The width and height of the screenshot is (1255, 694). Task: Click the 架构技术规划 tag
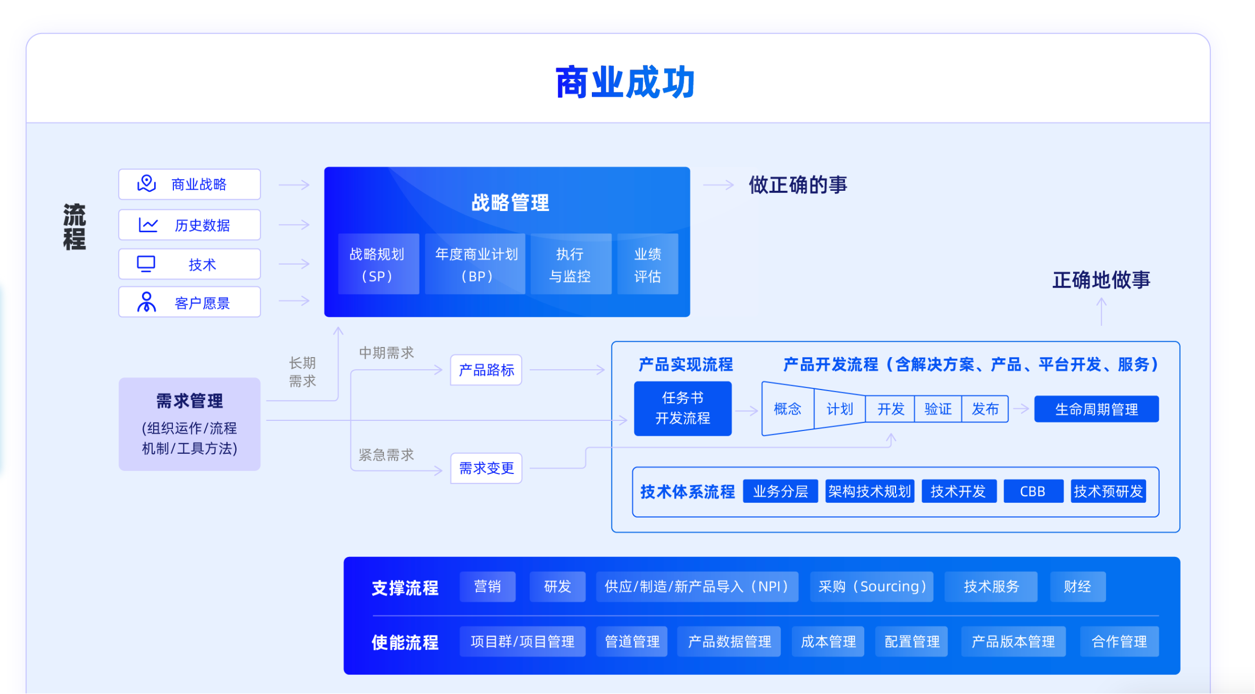point(869,491)
